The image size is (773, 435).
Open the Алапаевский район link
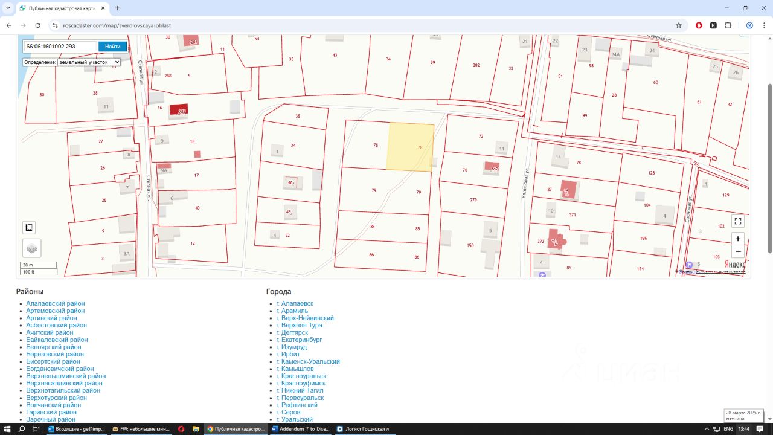[x=56, y=303]
